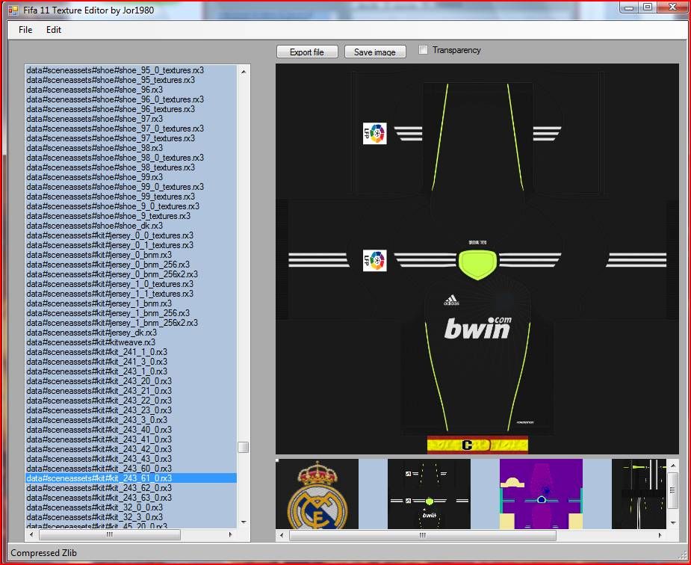Click the Save image button

tap(374, 52)
